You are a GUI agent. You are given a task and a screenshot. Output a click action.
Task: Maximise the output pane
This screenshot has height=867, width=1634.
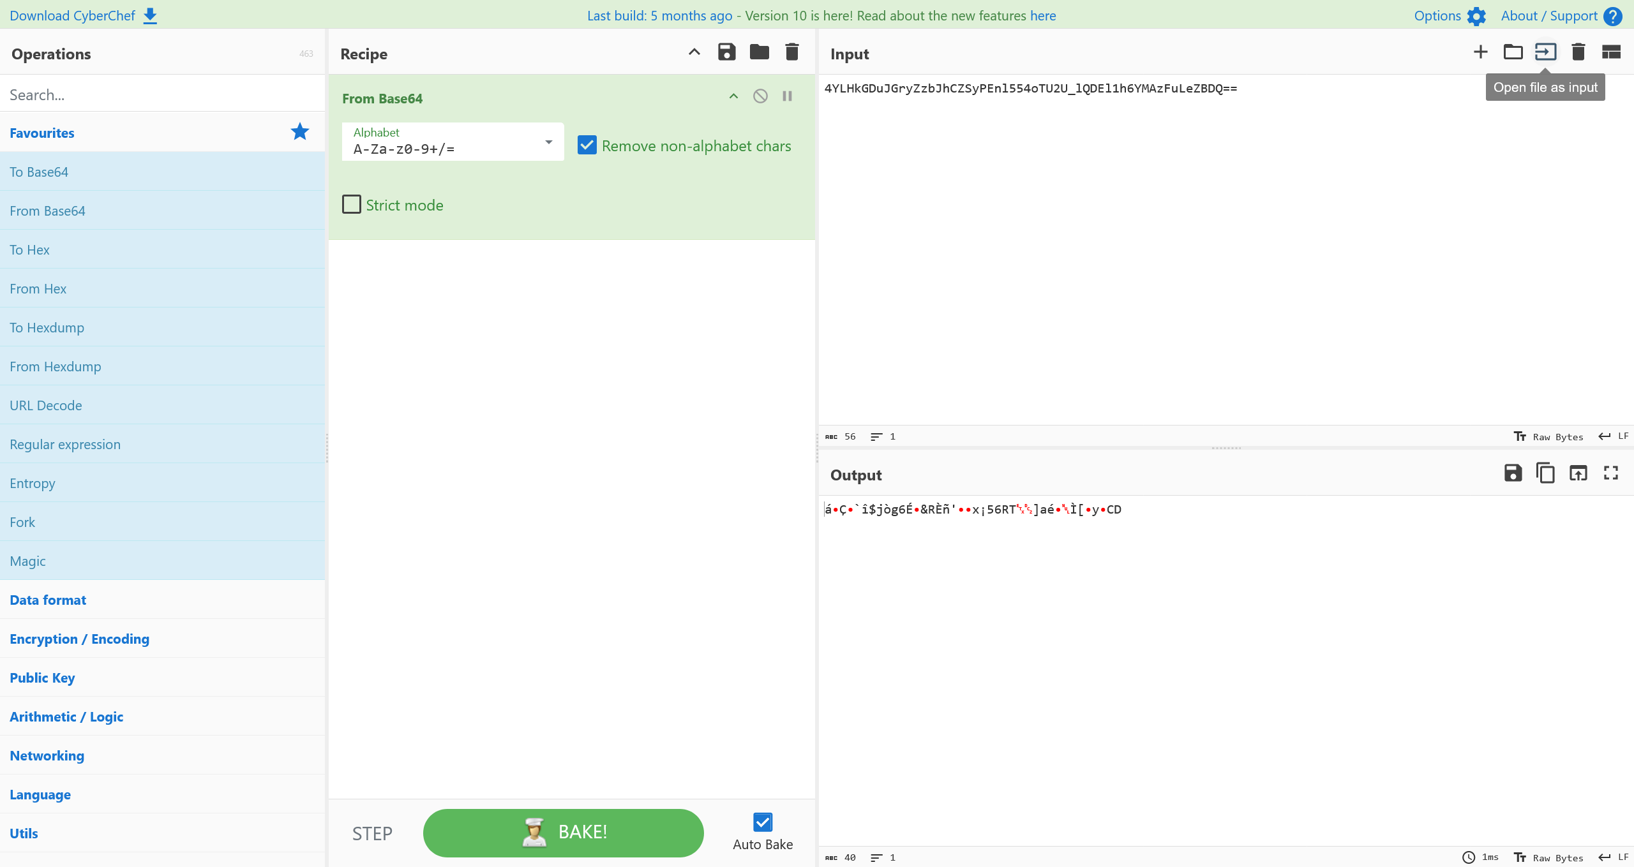point(1610,473)
